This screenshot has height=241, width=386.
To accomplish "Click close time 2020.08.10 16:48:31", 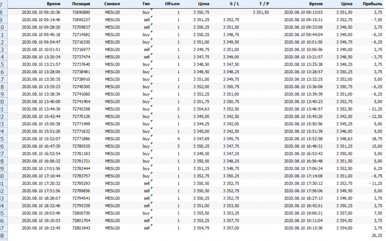I will click(303, 146).
